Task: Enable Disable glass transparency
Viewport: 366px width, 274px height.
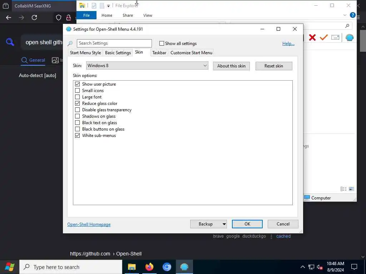Action: point(77,110)
